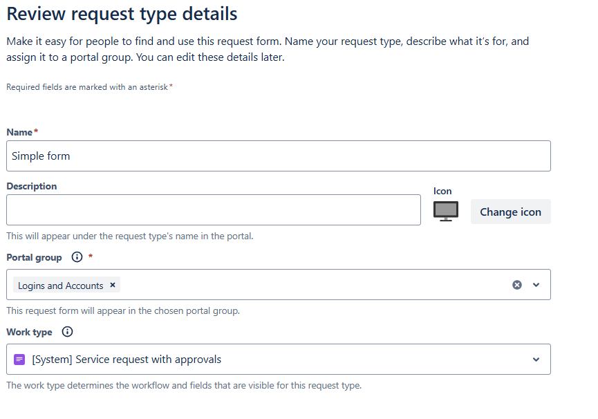Click the Work type field label

29,332
